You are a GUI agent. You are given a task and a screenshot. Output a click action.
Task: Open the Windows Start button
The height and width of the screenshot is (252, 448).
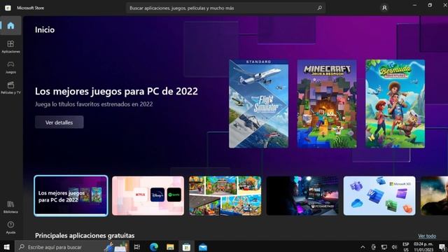pos(6,247)
